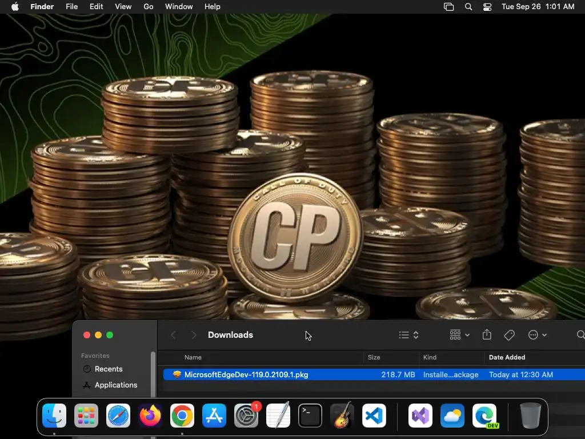Viewport: 585px width, 439px height.
Task: Click the Installer package kind cell
Action: tap(451, 374)
